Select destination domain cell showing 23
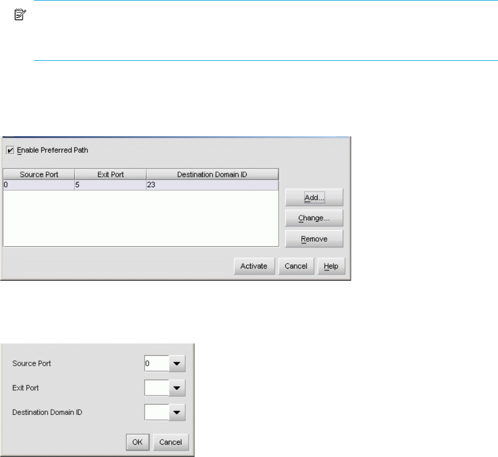This screenshot has height=457, width=498. (212, 185)
